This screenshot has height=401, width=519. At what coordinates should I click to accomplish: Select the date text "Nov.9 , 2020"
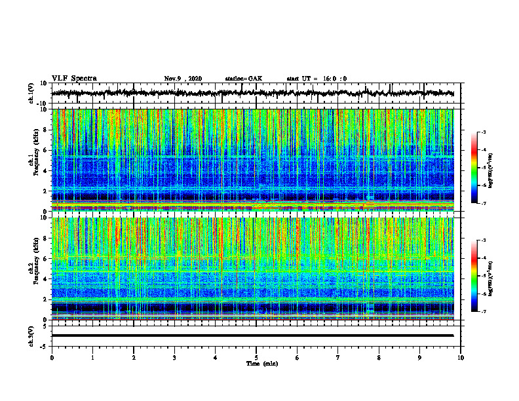pyautogui.click(x=183, y=79)
